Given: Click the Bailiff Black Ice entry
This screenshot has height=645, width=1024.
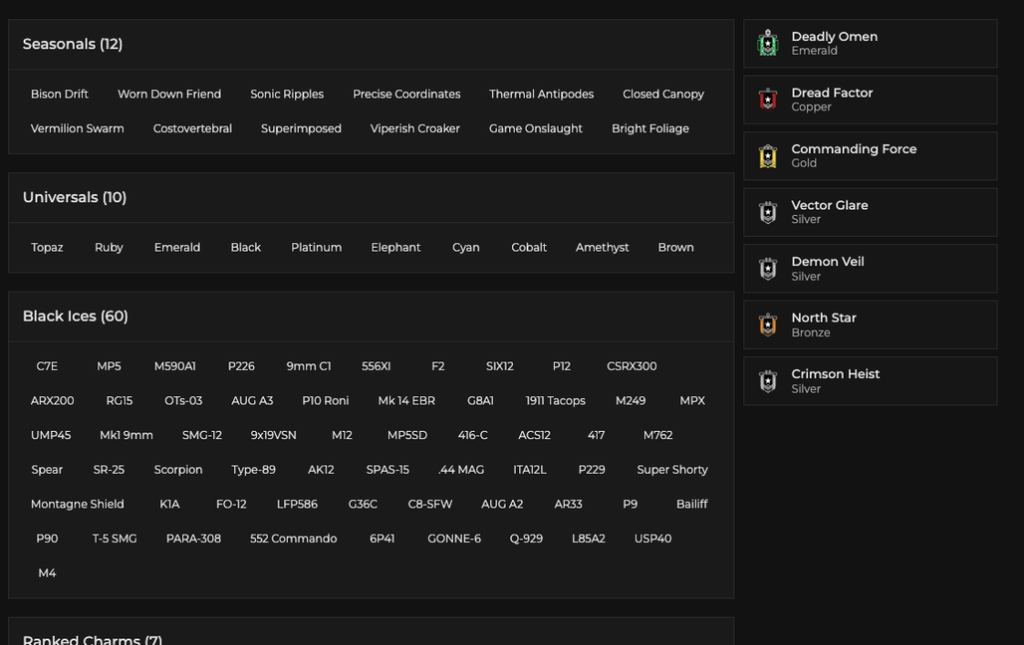Looking at the screenshot, I should pos(691,505).
